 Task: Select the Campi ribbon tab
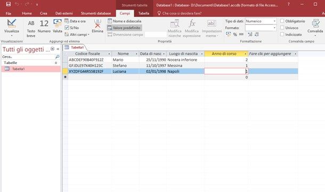(125, 13)
